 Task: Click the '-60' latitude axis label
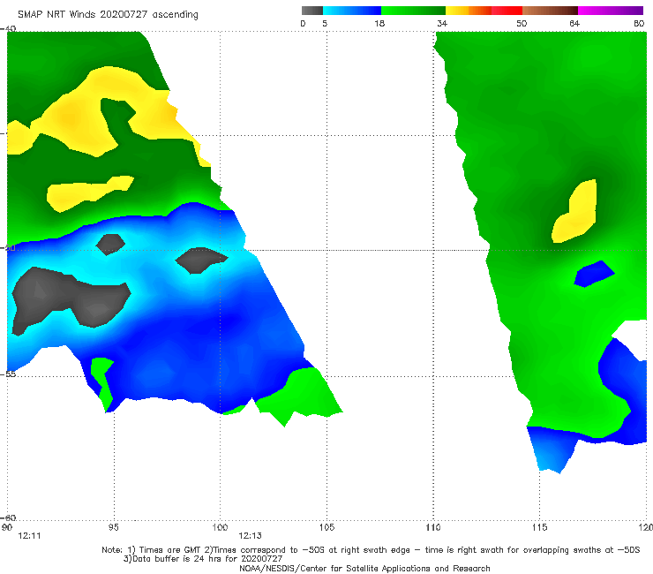(x=8, y=517)
